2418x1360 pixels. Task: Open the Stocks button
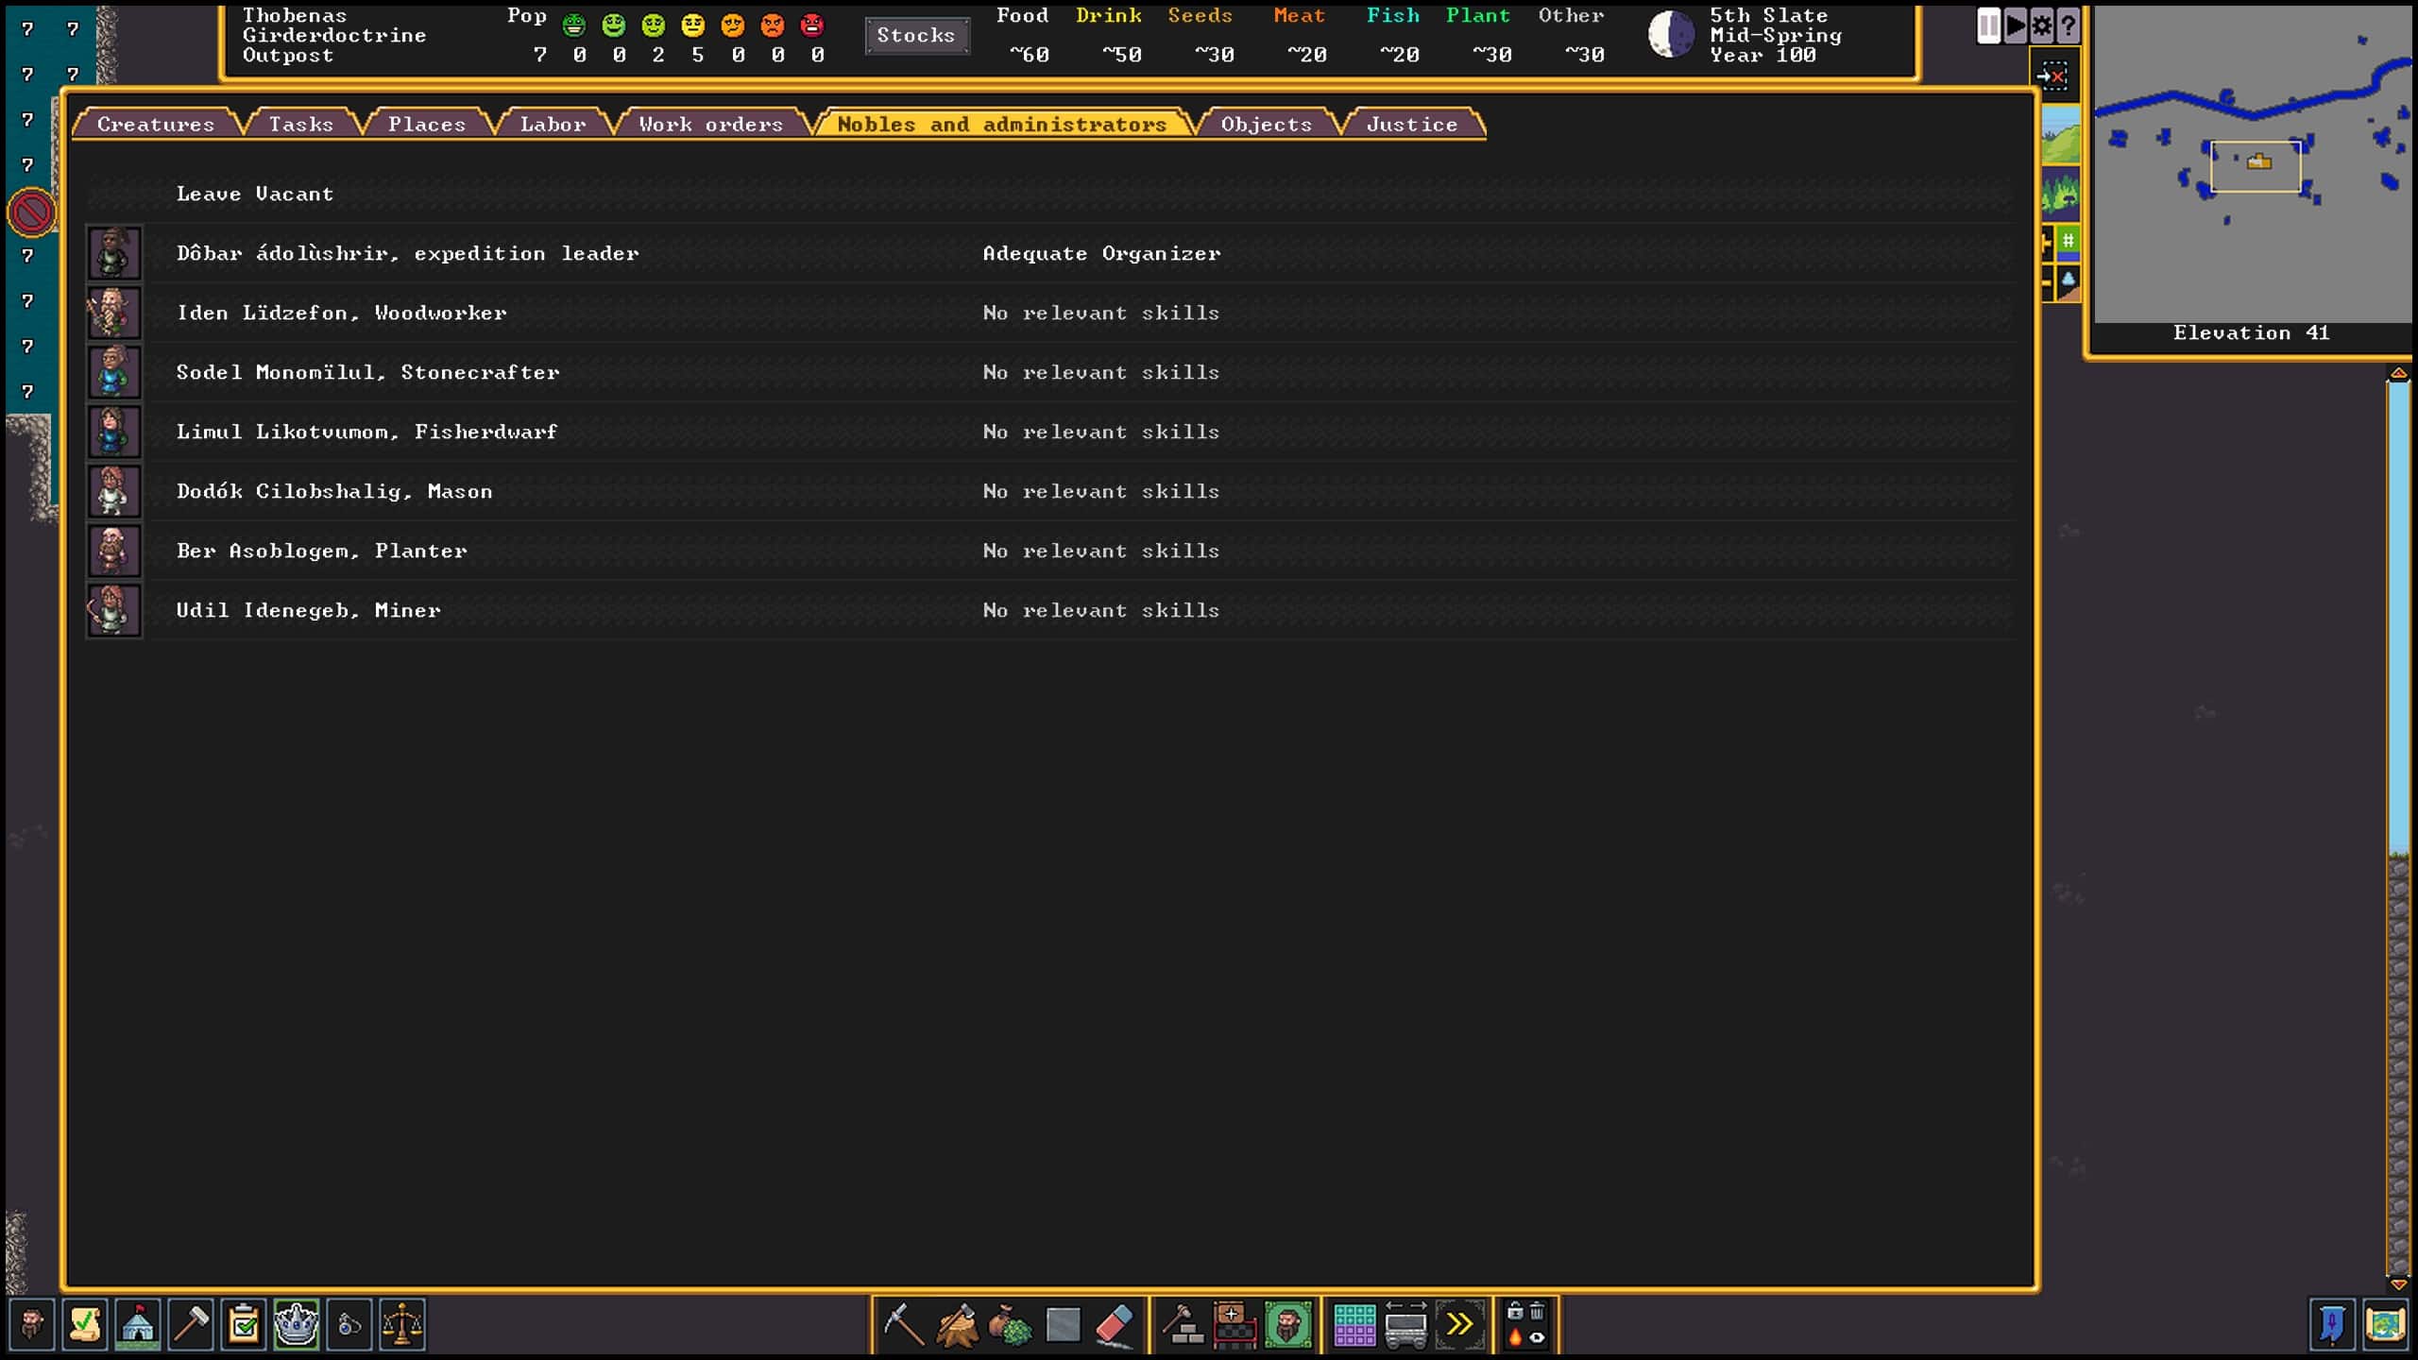tap(915, 35)
